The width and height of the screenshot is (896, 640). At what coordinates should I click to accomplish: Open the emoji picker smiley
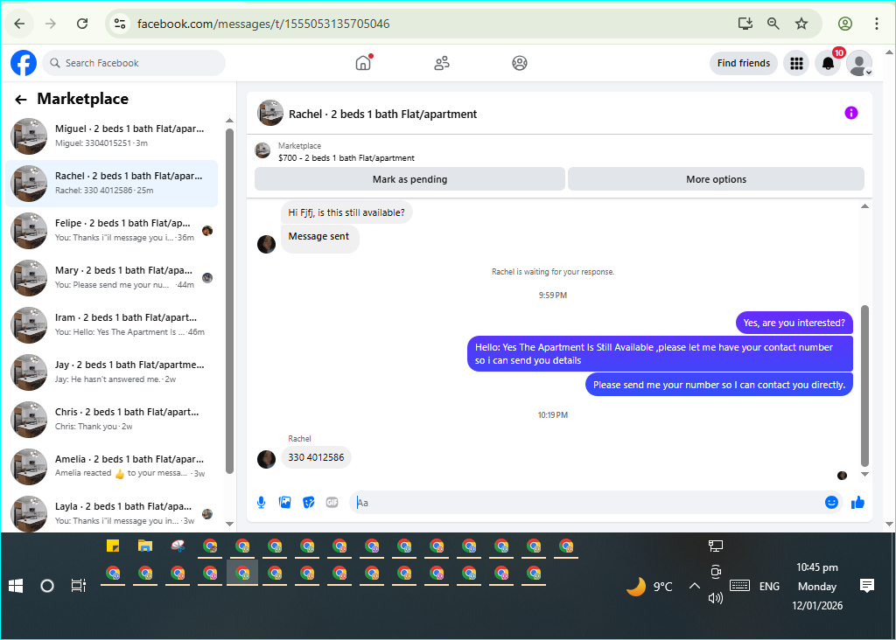click(x=831, y=503)
